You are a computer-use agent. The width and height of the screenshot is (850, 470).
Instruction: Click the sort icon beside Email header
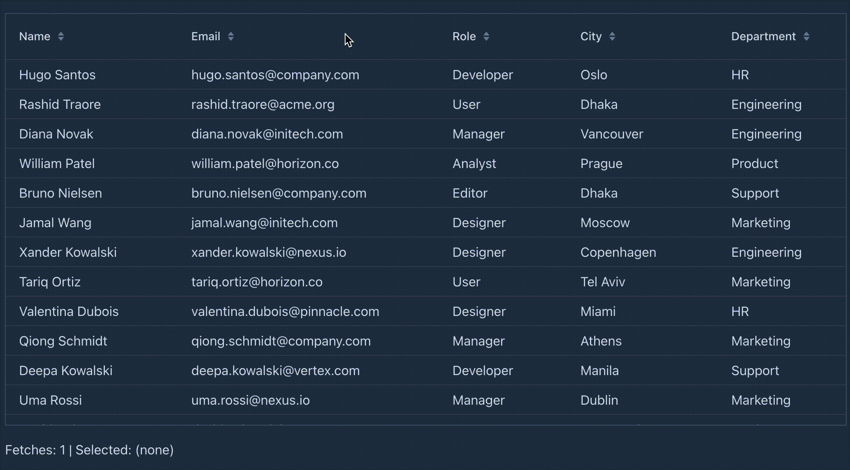tap(231, 37)
